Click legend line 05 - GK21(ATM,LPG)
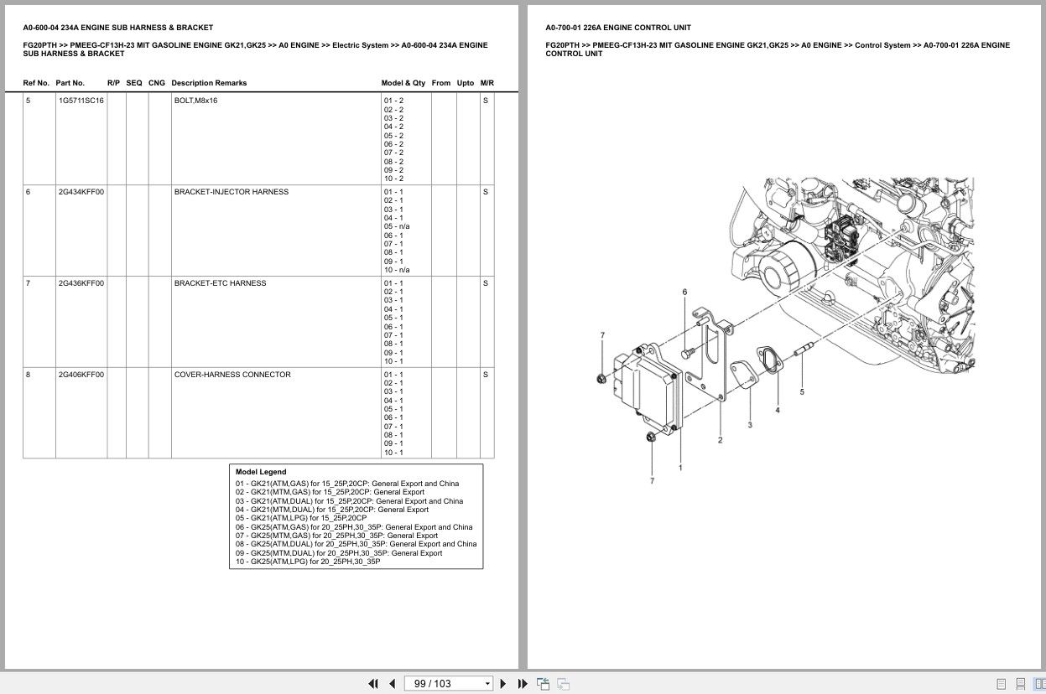Image resolution: width=1046 pixels, height=694 pixels. tap(301, 518)
